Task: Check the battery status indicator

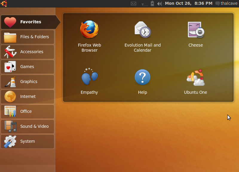Action: point(152,4)
